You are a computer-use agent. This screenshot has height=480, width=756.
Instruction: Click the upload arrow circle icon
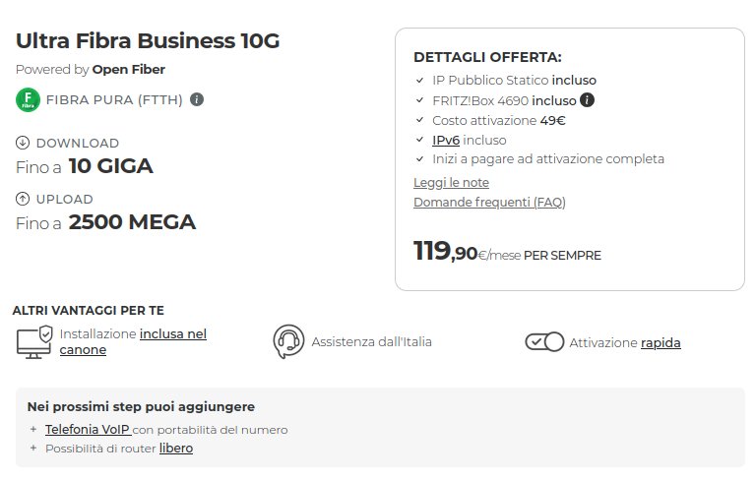(23, 199)
